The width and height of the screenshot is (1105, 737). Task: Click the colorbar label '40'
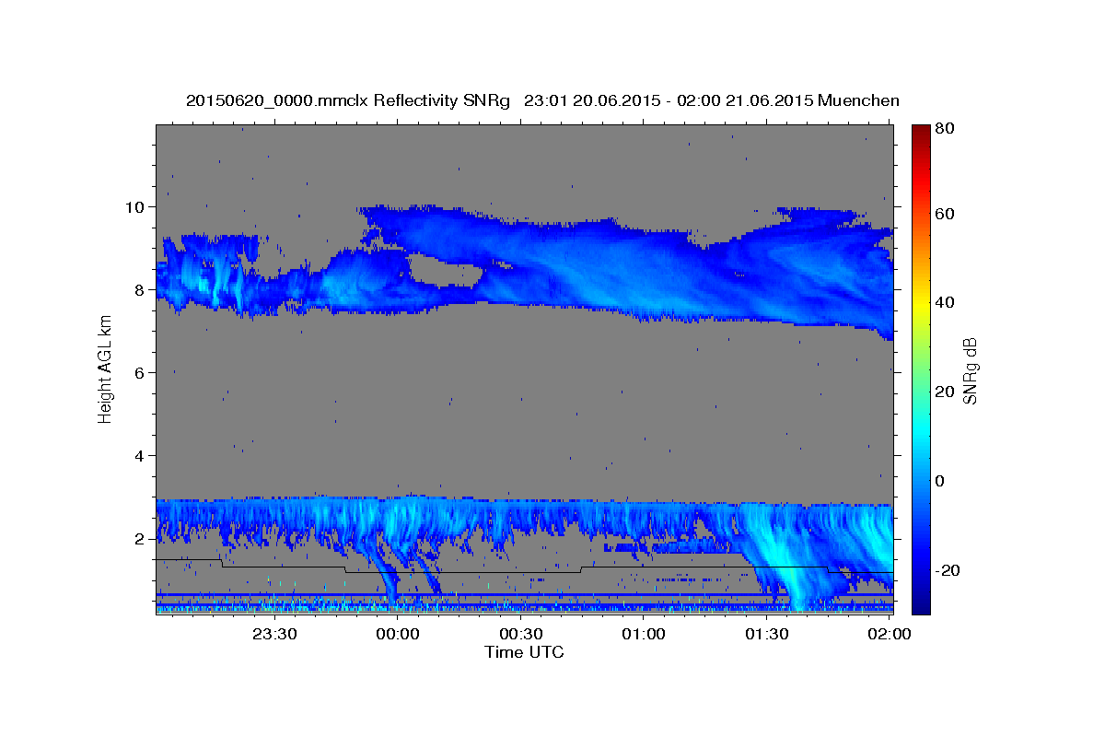point(943,302)
